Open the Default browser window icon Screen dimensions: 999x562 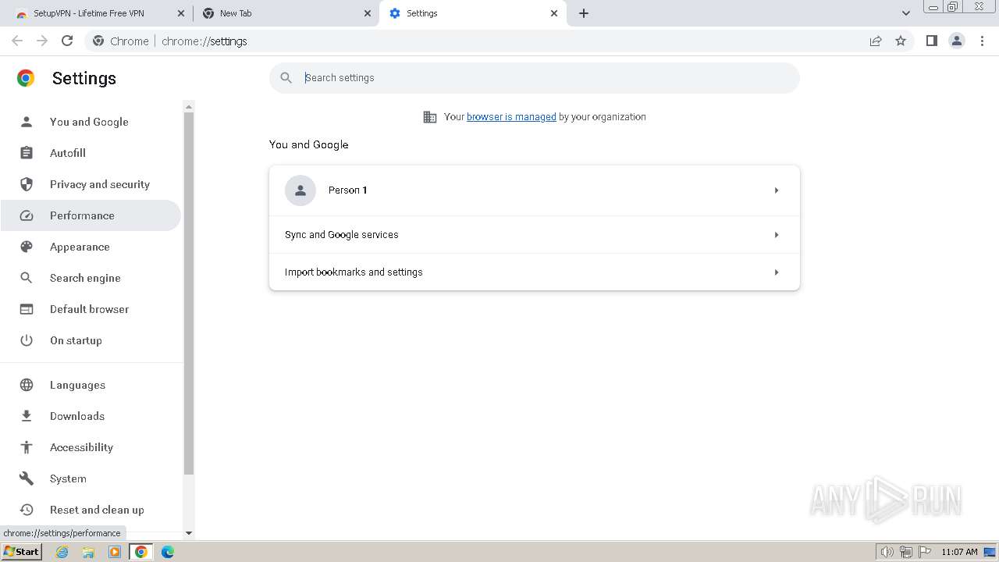[27, 309]
